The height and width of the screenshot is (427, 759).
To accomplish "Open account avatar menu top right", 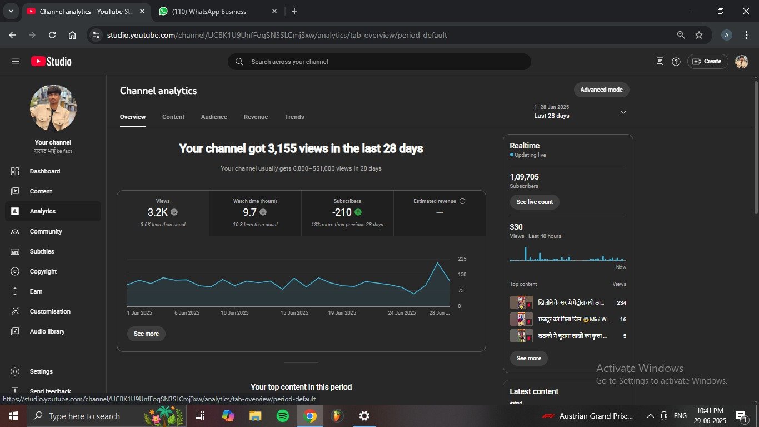I will click(x=742, y=62).
